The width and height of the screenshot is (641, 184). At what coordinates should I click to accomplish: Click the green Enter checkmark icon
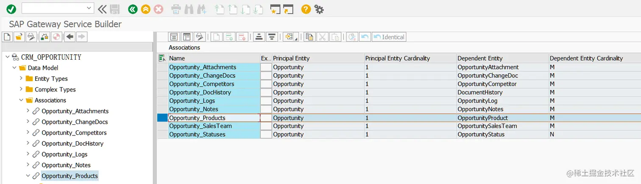[11, 8]
